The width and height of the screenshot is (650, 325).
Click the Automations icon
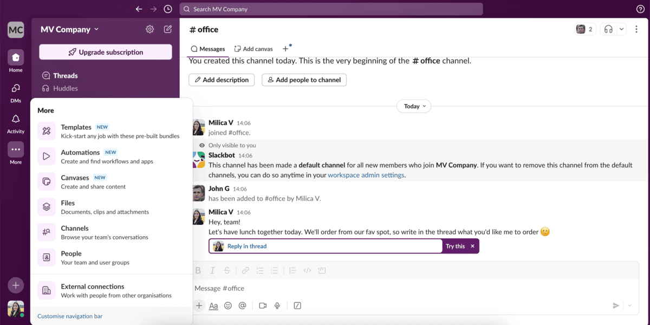coord(46,157)
